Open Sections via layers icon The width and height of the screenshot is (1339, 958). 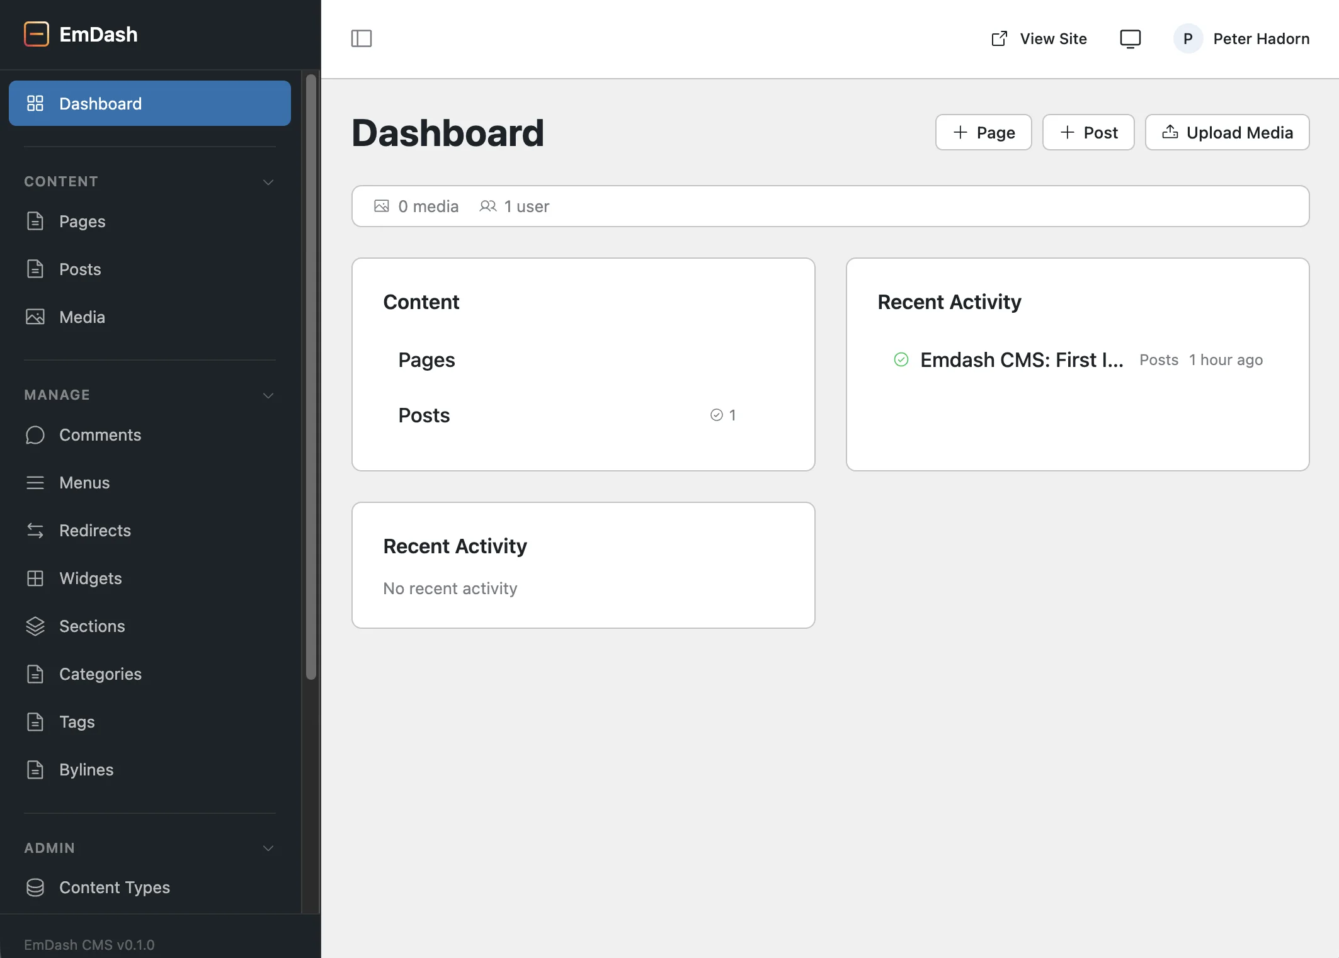click(35, 626)
